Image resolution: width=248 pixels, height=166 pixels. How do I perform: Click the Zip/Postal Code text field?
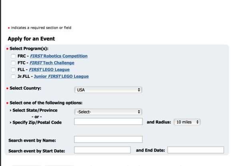tap(108, 122)
